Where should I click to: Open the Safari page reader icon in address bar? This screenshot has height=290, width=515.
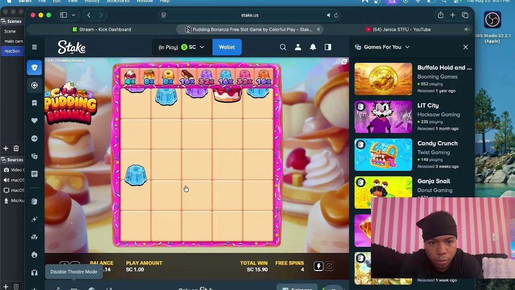pos(163,15)
